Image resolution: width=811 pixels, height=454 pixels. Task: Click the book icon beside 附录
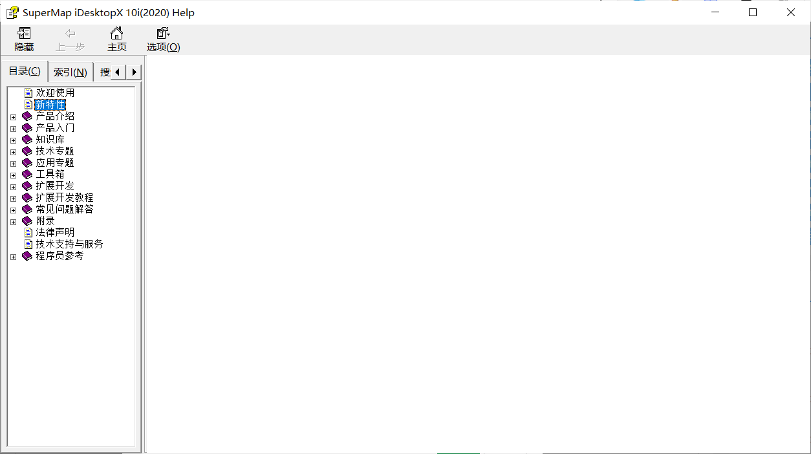coord(27,221)
